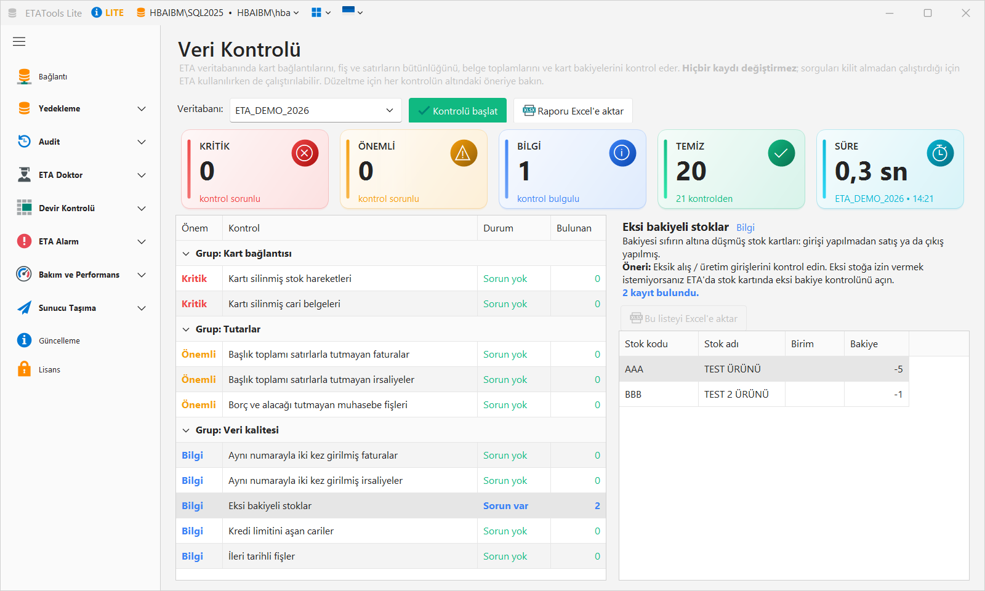
Task: Select the Kredi limitini aşan cariler row
Action: point(391,531)
